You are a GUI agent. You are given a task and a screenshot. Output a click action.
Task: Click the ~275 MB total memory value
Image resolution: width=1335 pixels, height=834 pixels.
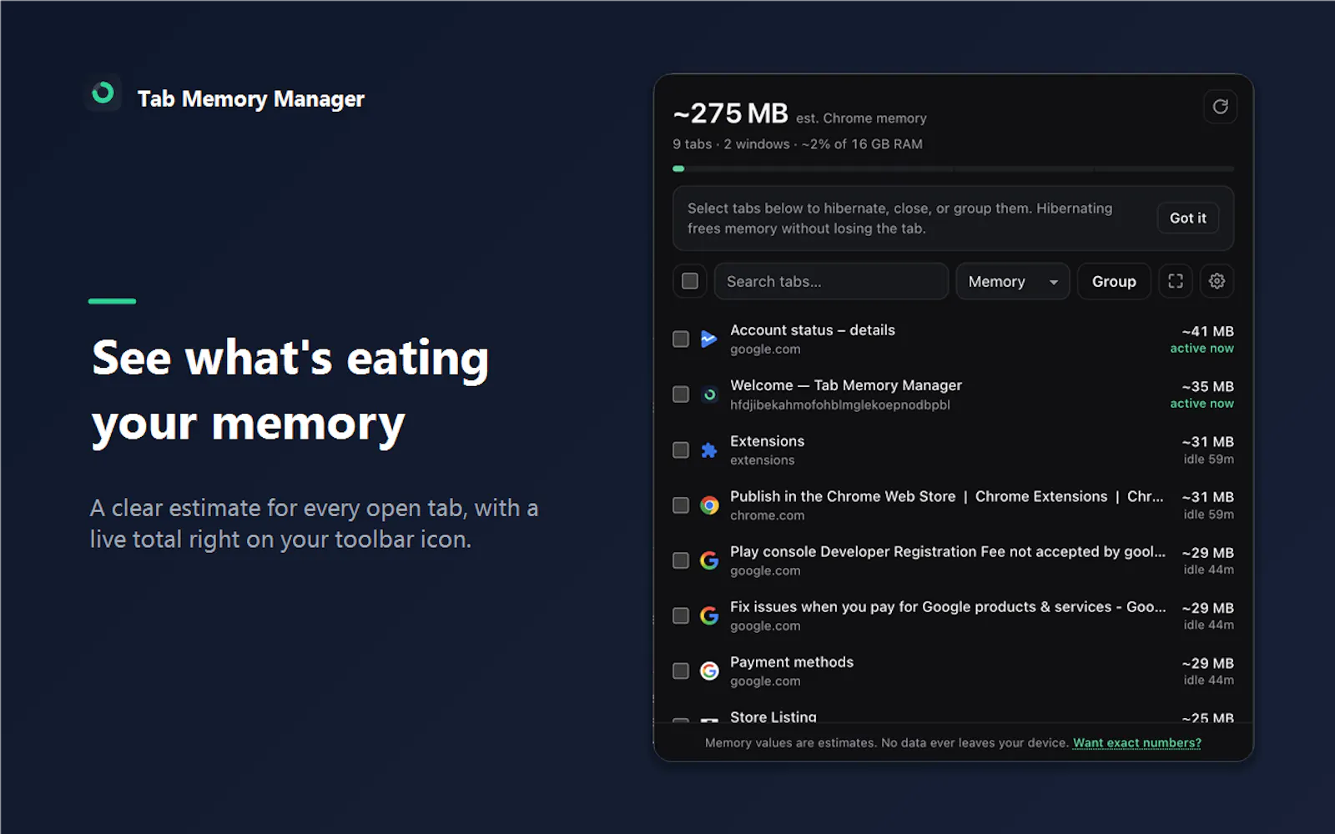(x=731, y=113)
